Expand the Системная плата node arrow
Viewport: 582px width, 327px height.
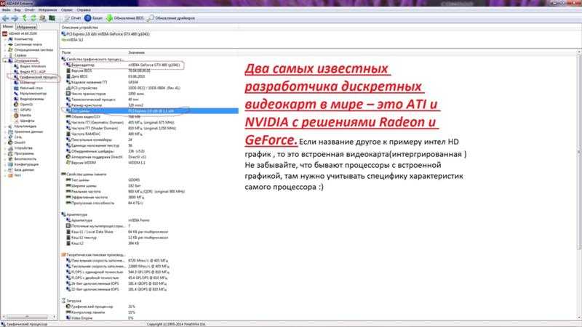5,44
